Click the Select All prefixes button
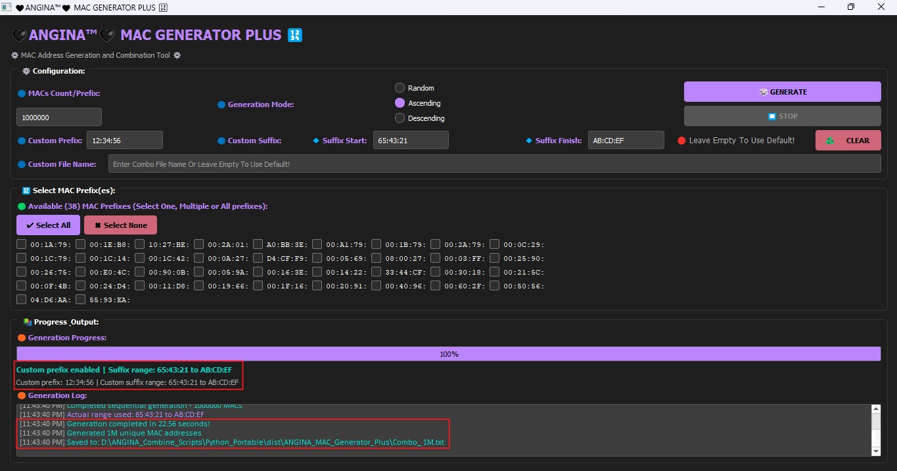The width and height of the screenshot is (897, 471). (48, 225)
